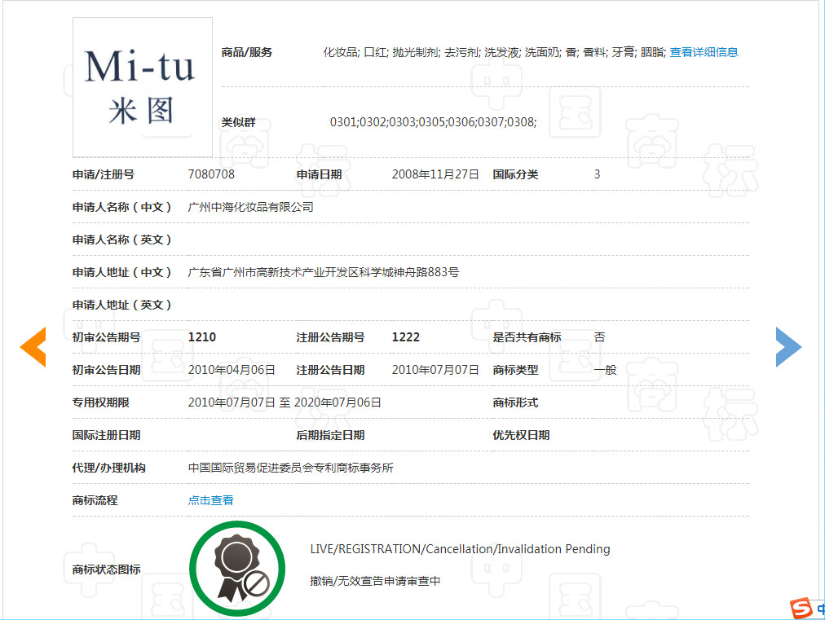Screen dimensions: 825x620
Task: Click the 商标流程 label
Action: (x=95, y=500)
